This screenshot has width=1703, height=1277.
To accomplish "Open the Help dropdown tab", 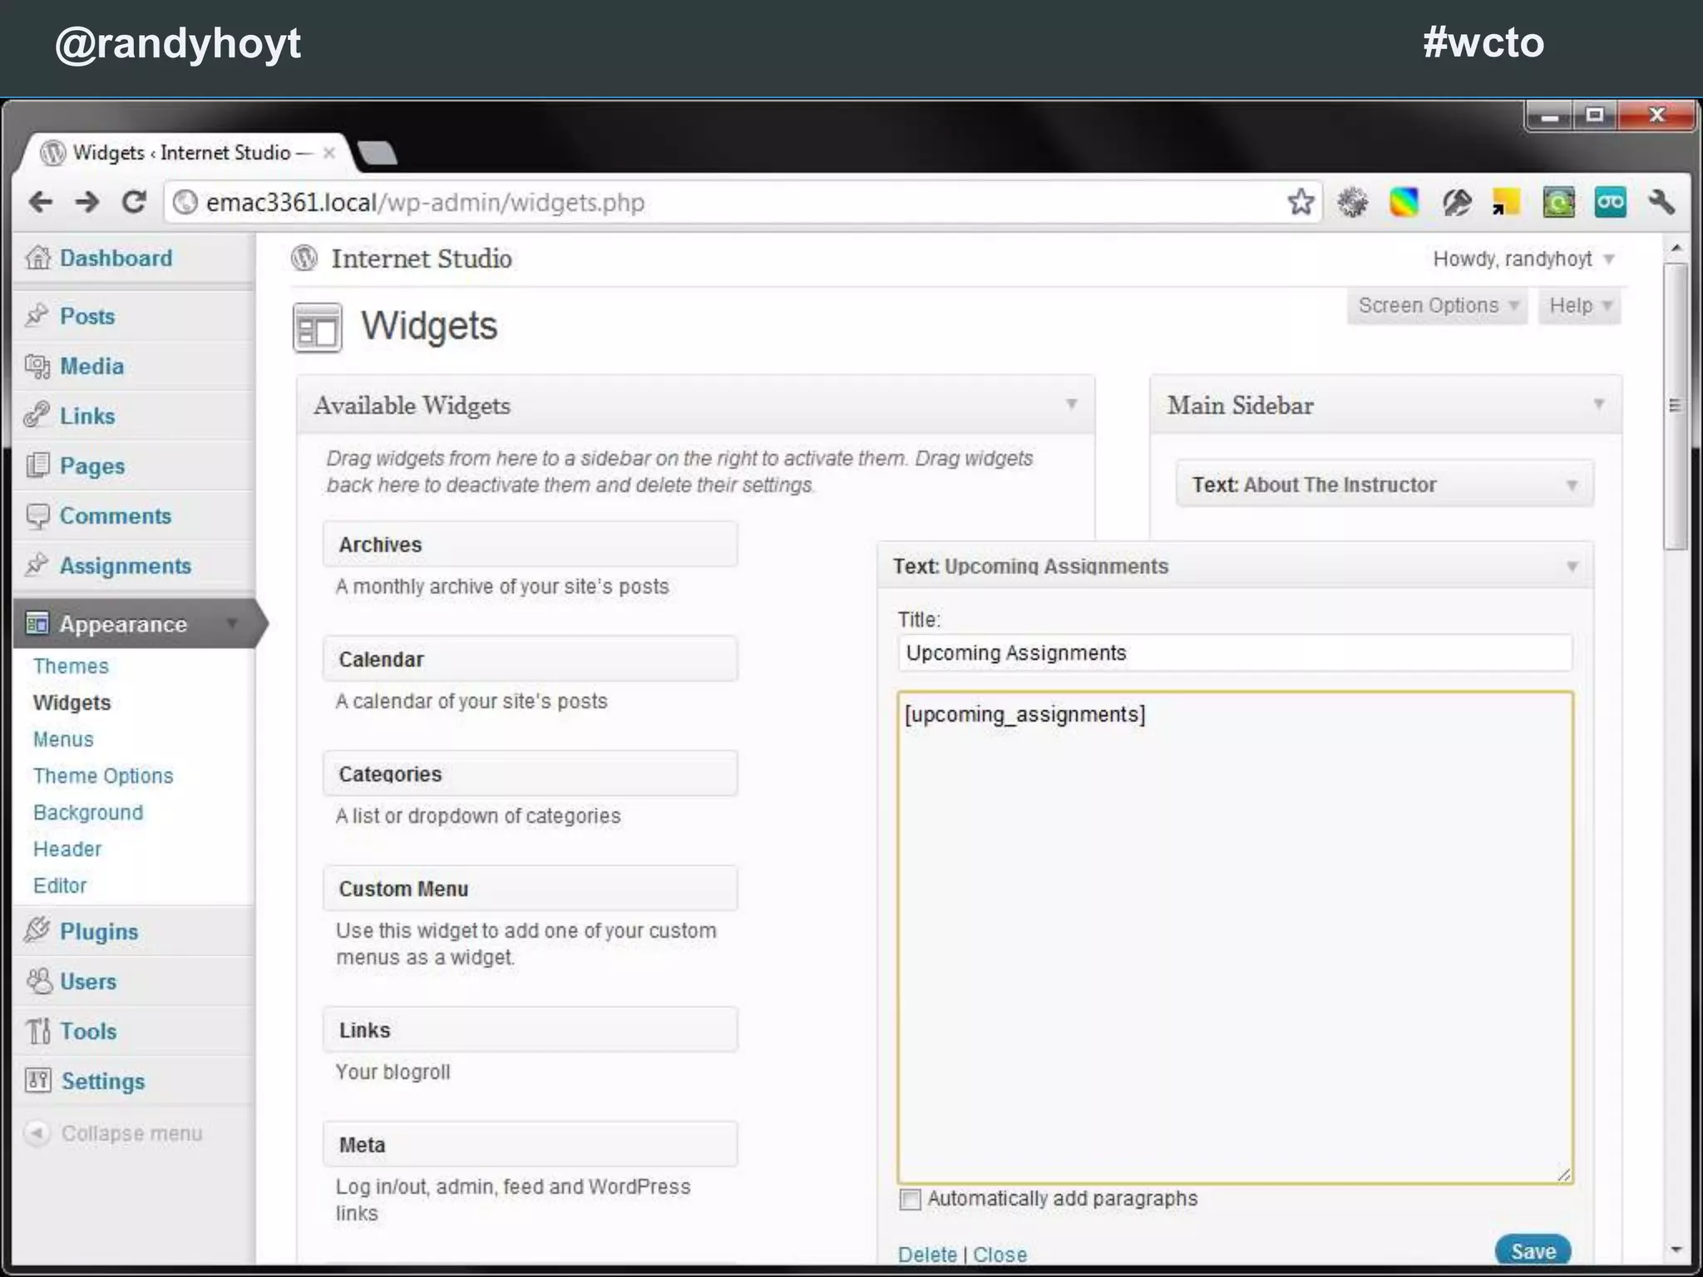I will coord(1579,306).
